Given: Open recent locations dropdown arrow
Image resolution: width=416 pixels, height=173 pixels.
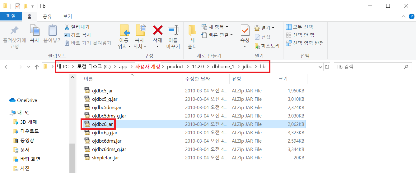Looking at the screenshot, I should 29,67.
